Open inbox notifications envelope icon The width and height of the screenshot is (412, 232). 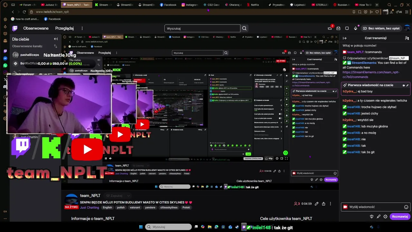pyautogui.click(x=338, y=28)
